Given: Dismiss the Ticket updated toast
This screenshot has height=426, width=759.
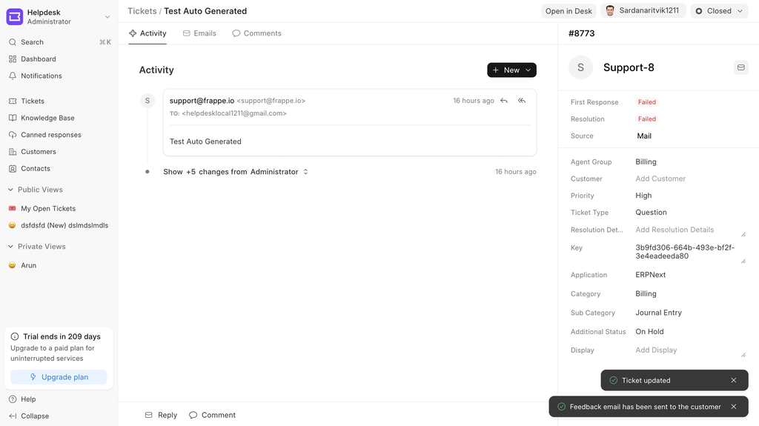Looking at the screenshot, I should (733, 381).
